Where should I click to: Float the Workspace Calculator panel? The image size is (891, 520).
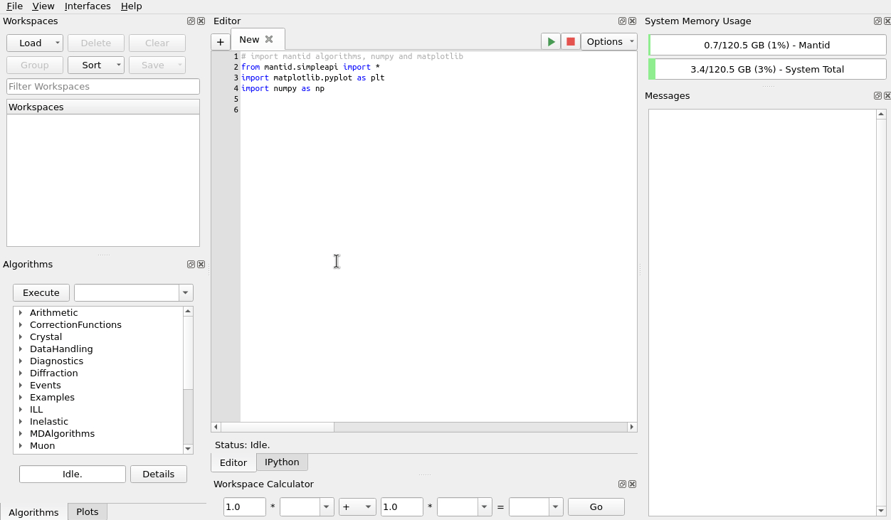(x=622, y=484)
